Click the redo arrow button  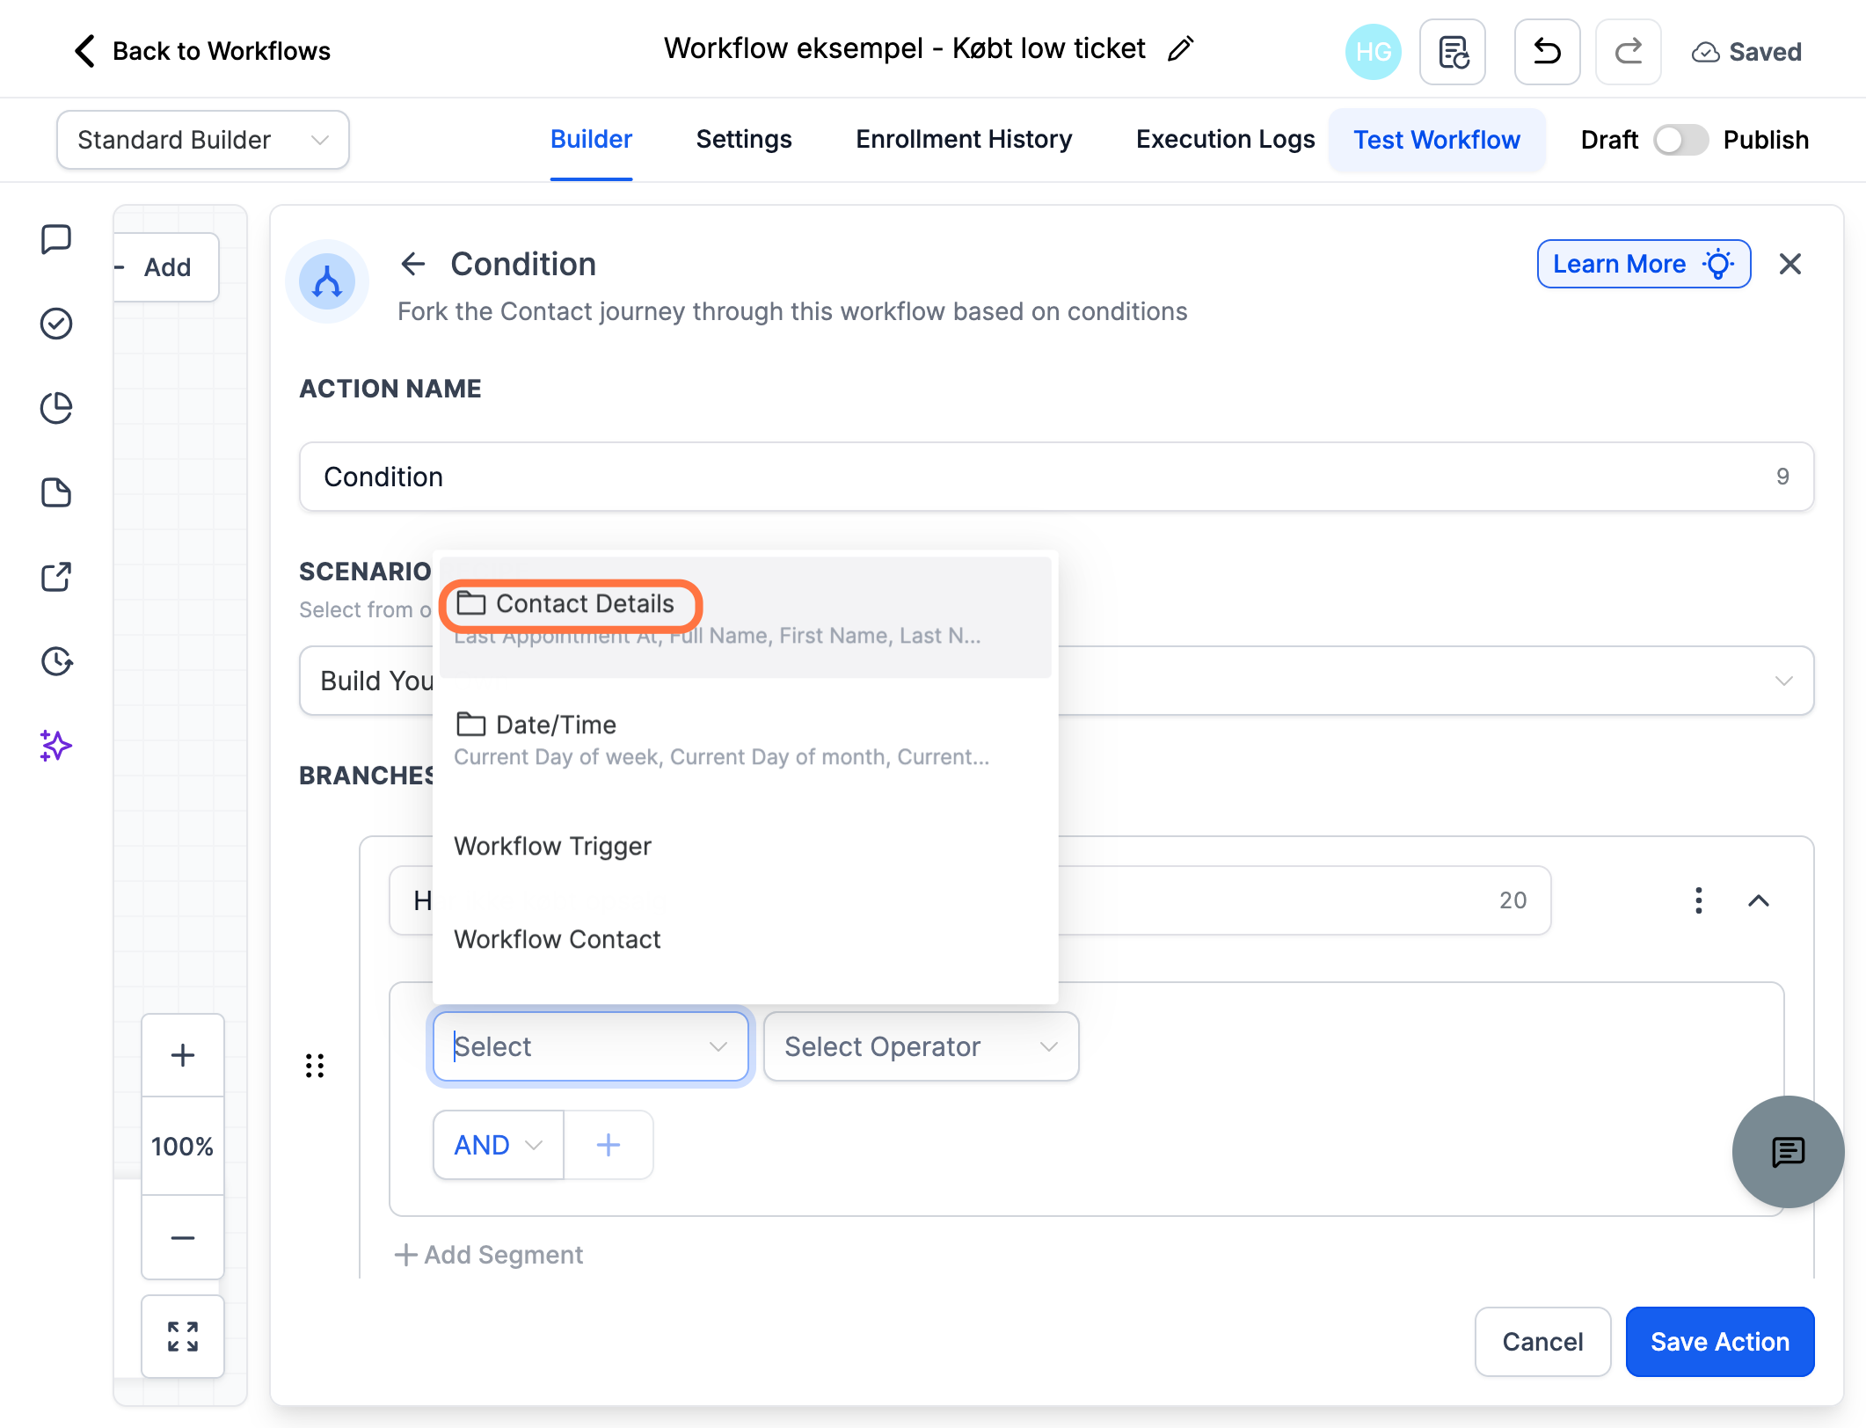[x=1629, y=52]
